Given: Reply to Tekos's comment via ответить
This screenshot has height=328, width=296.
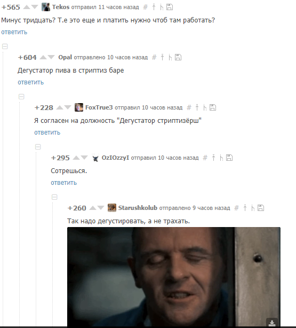Looking at the screenshot, I should point(14,32).
